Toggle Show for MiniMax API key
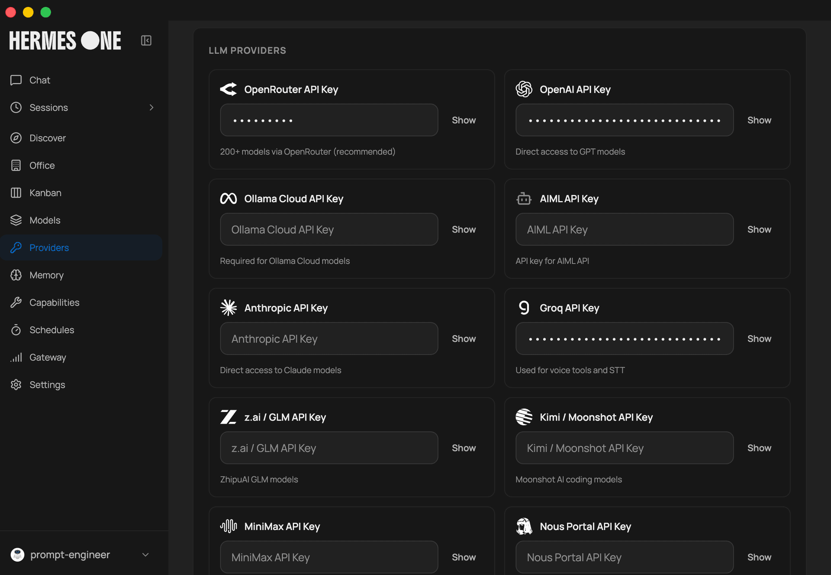 pyautogui.click(x=464, y=557)
